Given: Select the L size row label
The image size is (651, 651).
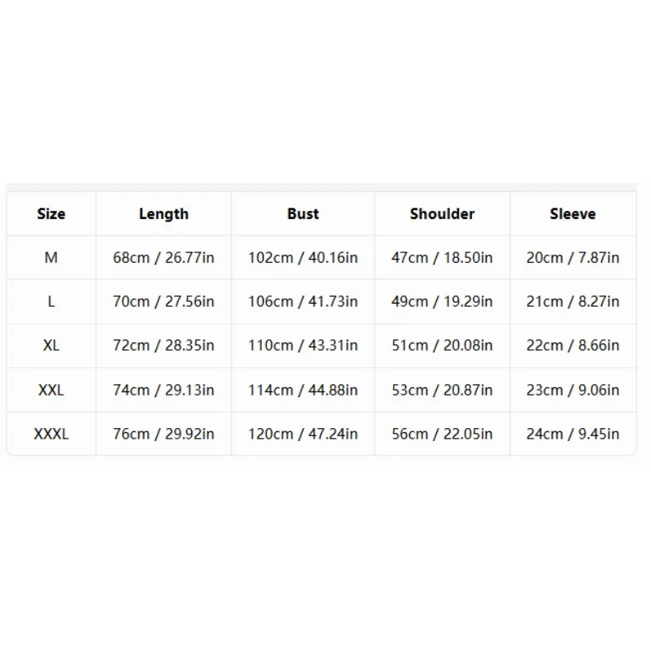Looking at the screenshot, I should pos(51,301).
